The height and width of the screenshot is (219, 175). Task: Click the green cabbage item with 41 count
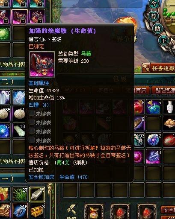[5, 34]
